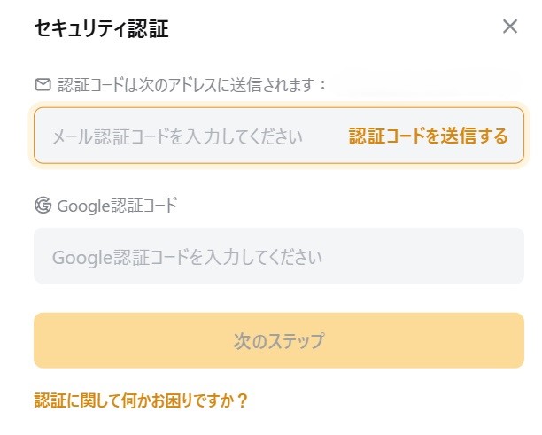Request an email verification code

point(428,136)
